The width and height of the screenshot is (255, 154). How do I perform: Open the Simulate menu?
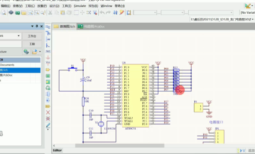tap(80, 6)
